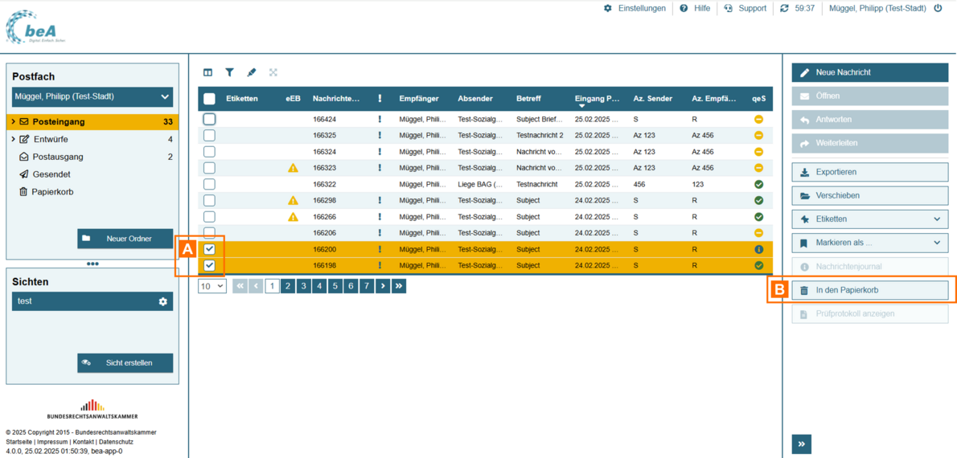
Task: Click qeS check icon for 166198
Action: [x=758, y=266]
